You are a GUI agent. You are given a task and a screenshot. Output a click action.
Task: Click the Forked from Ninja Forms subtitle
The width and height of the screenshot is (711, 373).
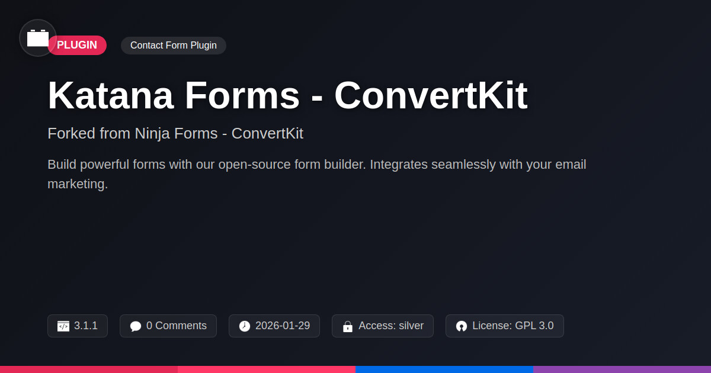coord(175,133)
